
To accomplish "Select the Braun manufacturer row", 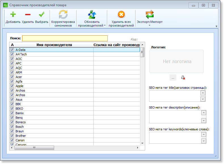I will [x=75, y=131].
